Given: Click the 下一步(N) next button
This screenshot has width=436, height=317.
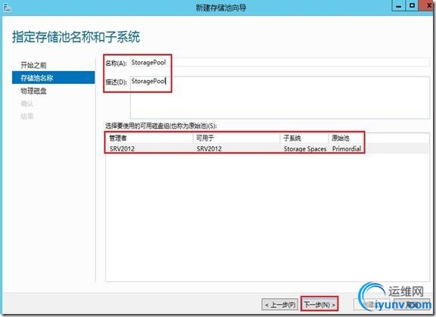Looking at the screenshot, I should click(319, 305).
